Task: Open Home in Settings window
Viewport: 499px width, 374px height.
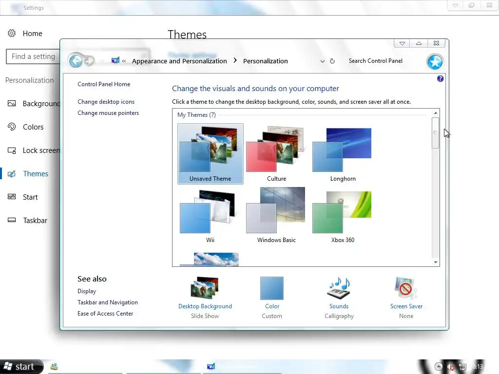Action: [x=33, y=34]
